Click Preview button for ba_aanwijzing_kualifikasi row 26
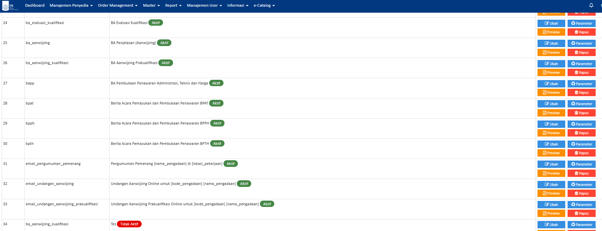This screenshot has width=602, height=231. [x=551, y=72]
